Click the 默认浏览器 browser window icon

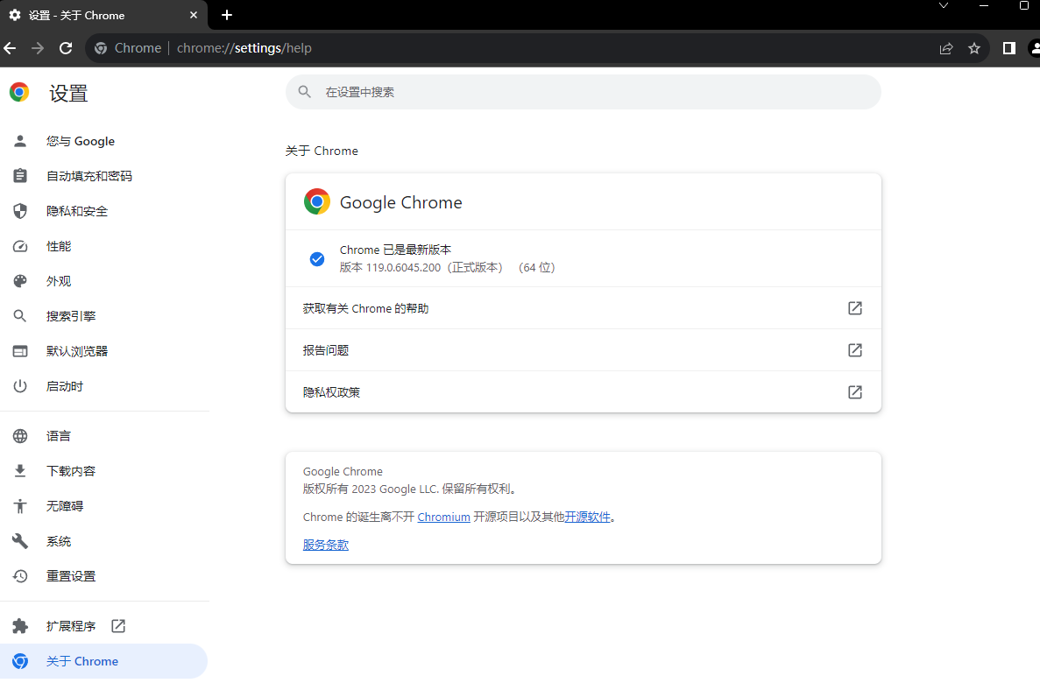[x=20, y=351]
